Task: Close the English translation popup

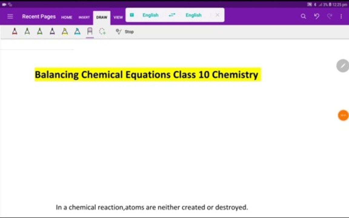Action: pyautogui.click(x=218, y=15)
